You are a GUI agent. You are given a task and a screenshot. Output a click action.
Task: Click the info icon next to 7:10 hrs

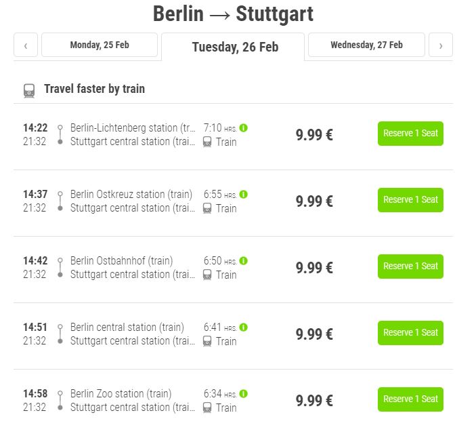click(x=244, y=128)
